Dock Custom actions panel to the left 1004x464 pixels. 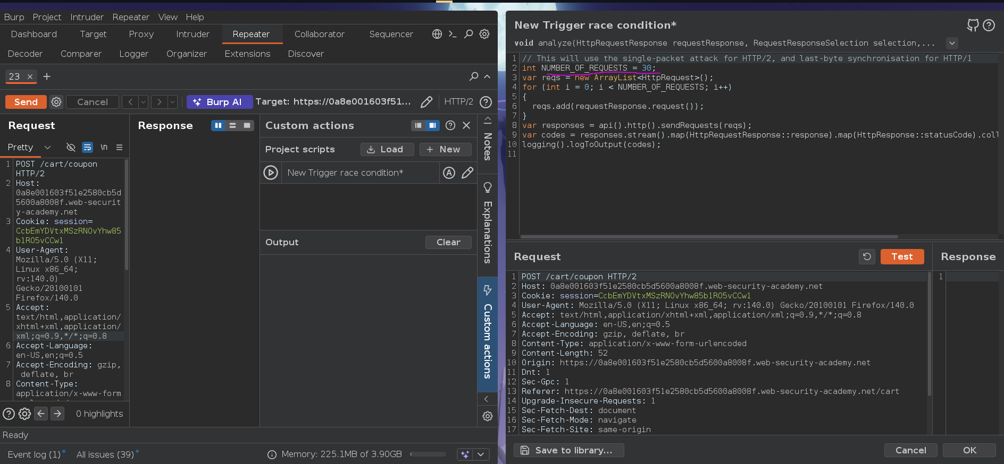click(419, 125)
